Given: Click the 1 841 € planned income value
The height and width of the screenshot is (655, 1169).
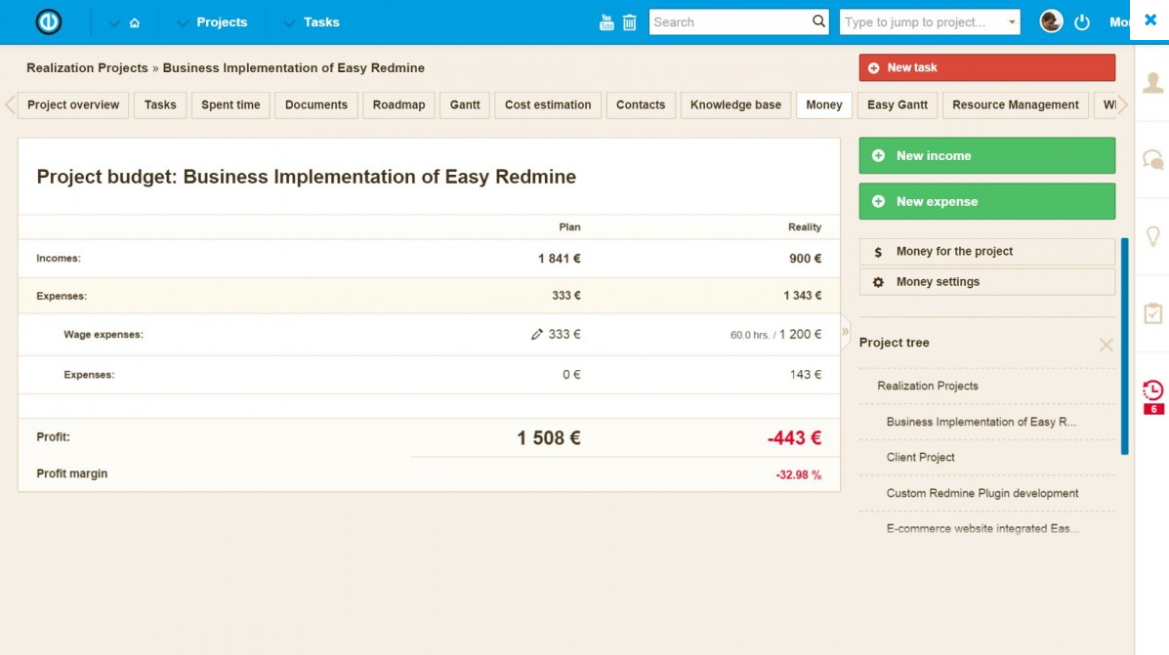Looking at the screenshot, I should [560, 259].
